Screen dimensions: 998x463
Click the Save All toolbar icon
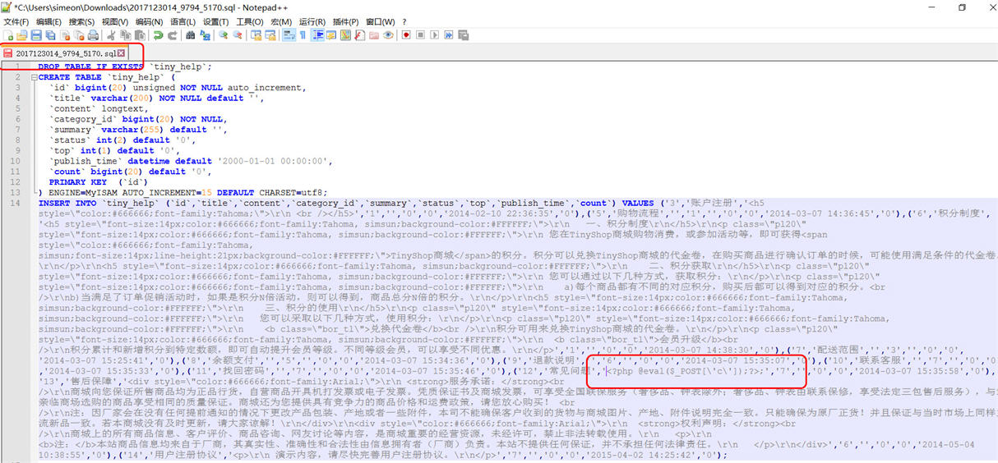click(49, 35)
